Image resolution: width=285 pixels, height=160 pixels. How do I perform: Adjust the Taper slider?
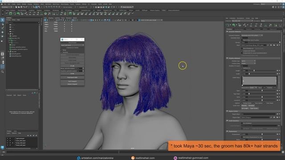pos(262,91)
